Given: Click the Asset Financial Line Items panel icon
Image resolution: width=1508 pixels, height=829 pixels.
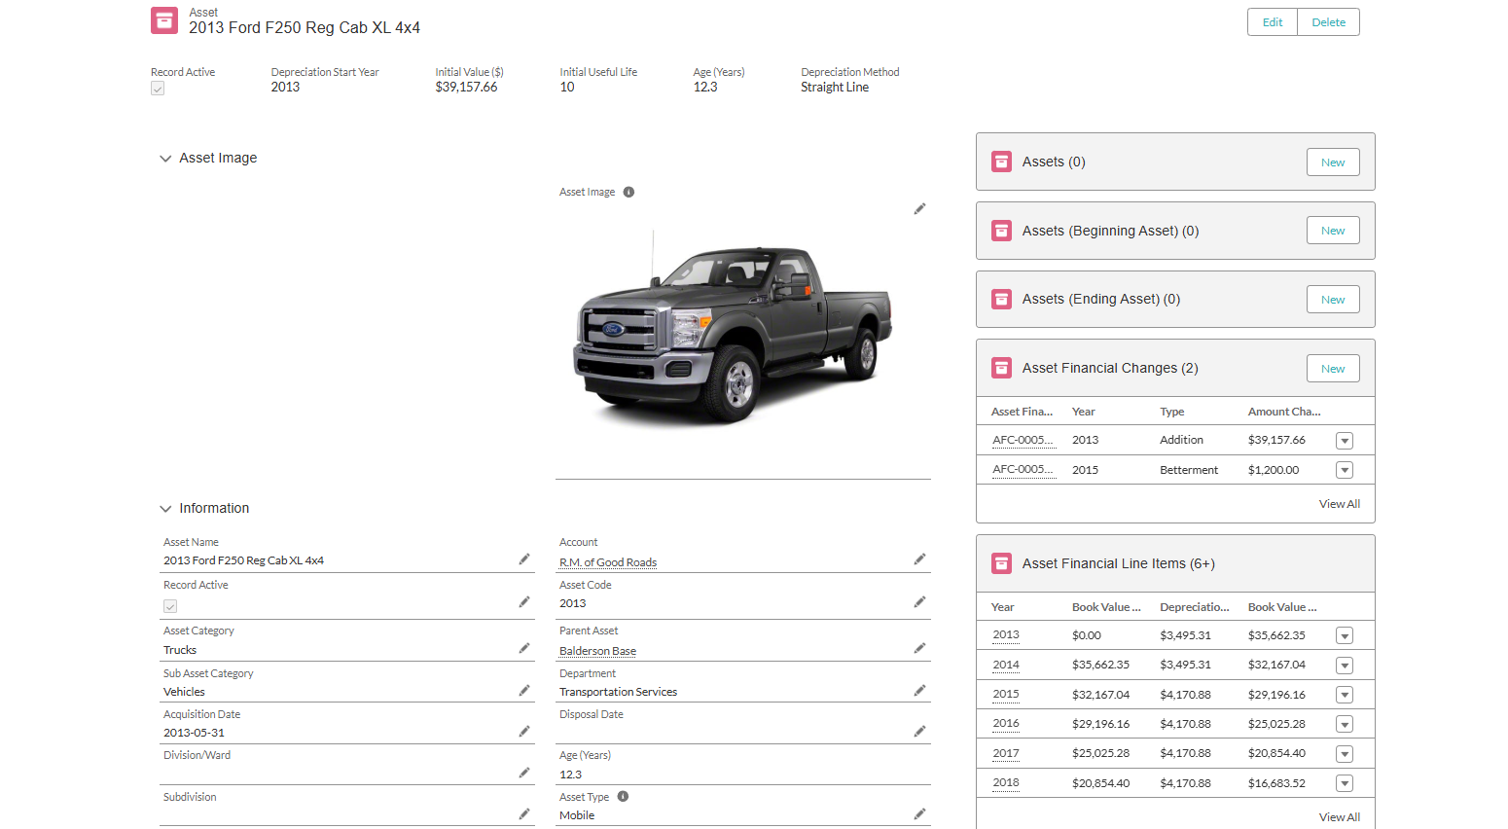Looking at the screenshot, I should point(1001,563).
